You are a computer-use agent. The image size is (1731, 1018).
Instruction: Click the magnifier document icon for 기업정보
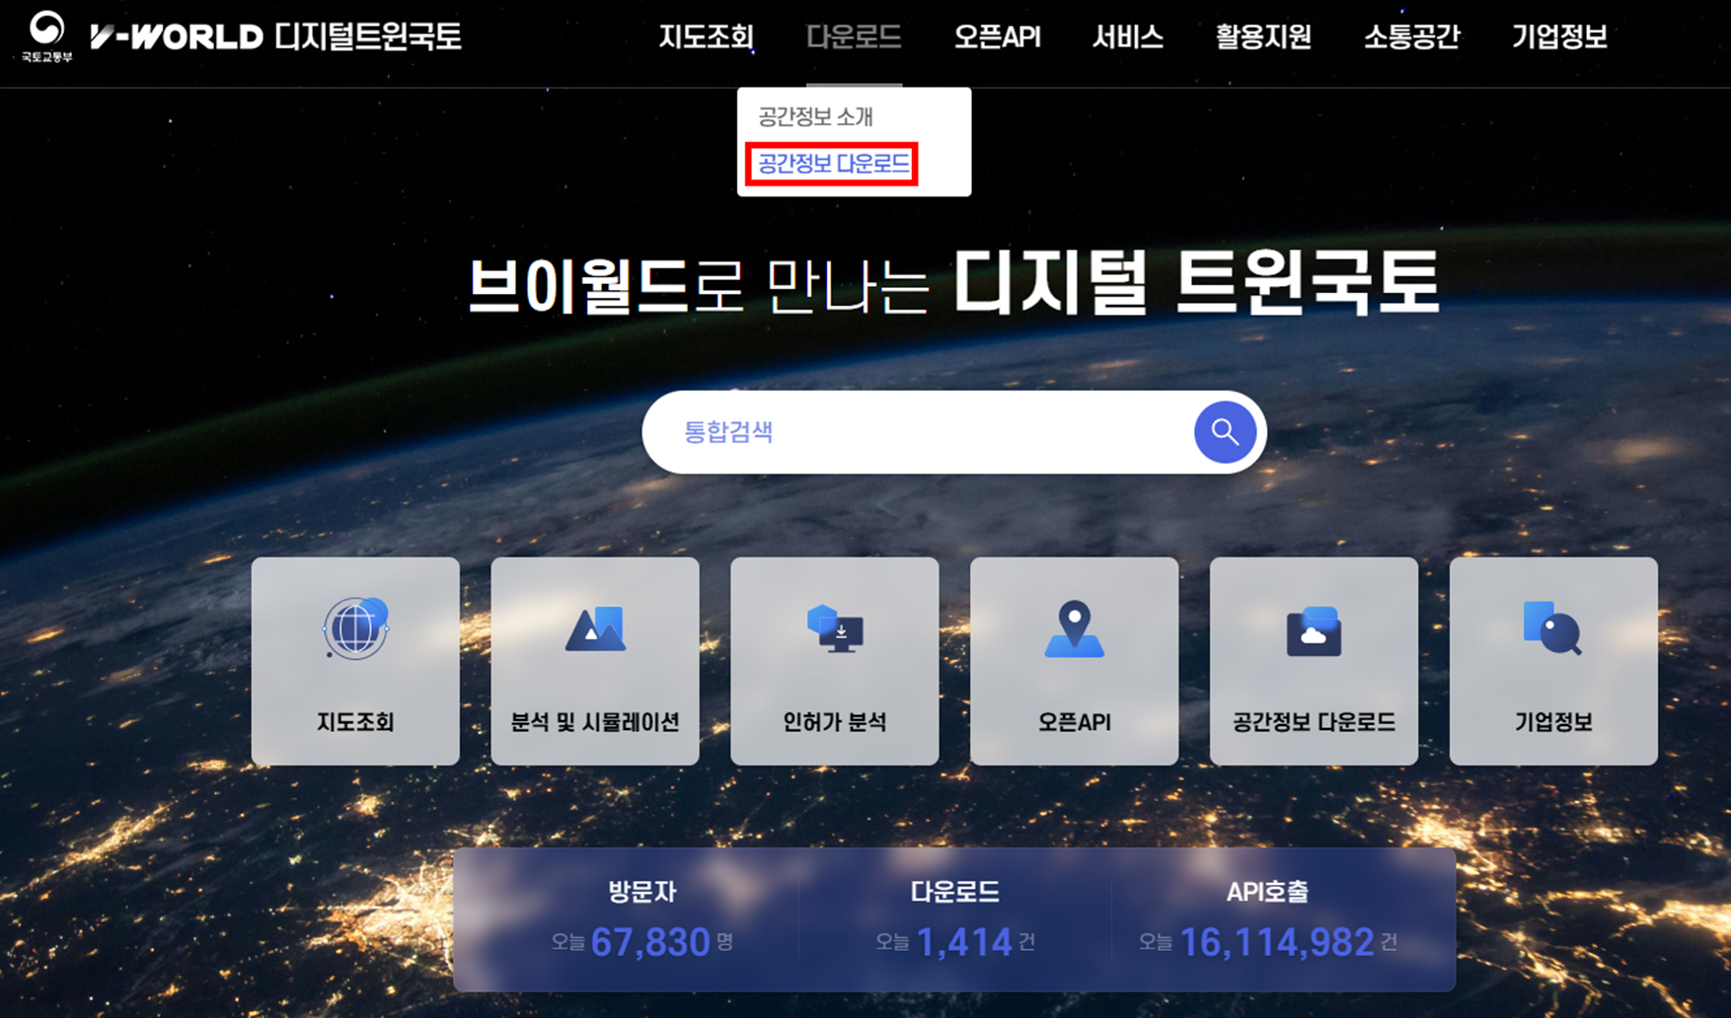click(1552, 627)
